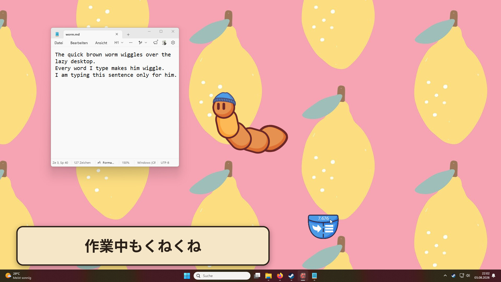The image size is (501, 282).
Task: Open Steam from the taskbar
Action: pyautogui.click(x=291, y=276)
